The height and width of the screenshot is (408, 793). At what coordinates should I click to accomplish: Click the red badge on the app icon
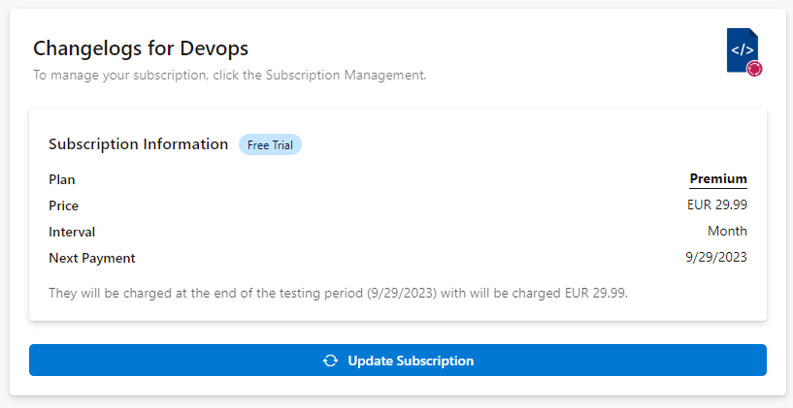[x=754, y=69]
